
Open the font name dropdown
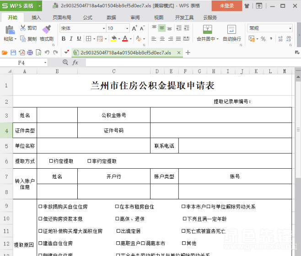(104, 28)
